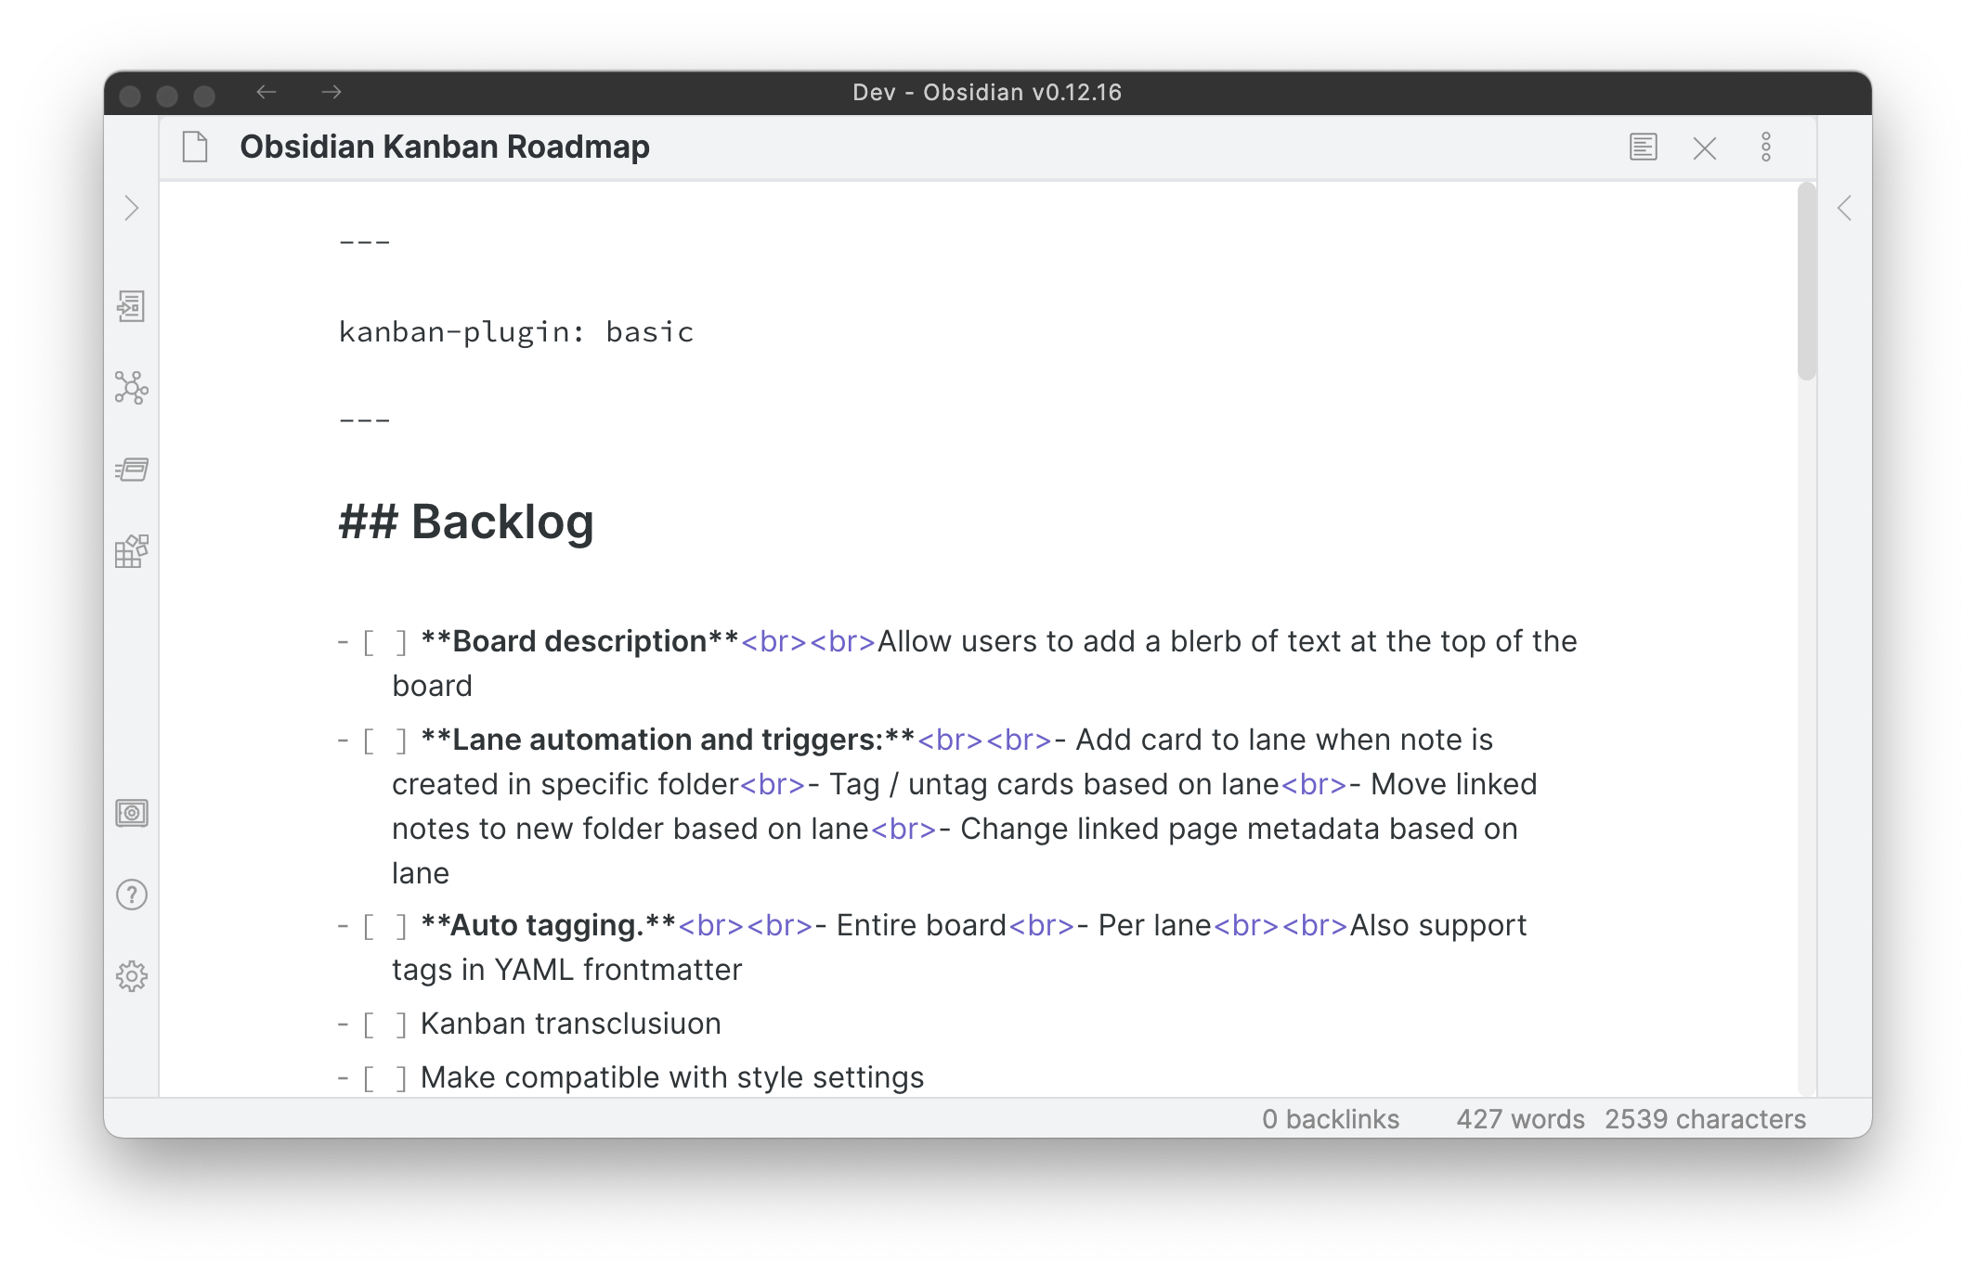
Task: Click the bold text Lane automation and triggers
Action: [x=668, y=740]
